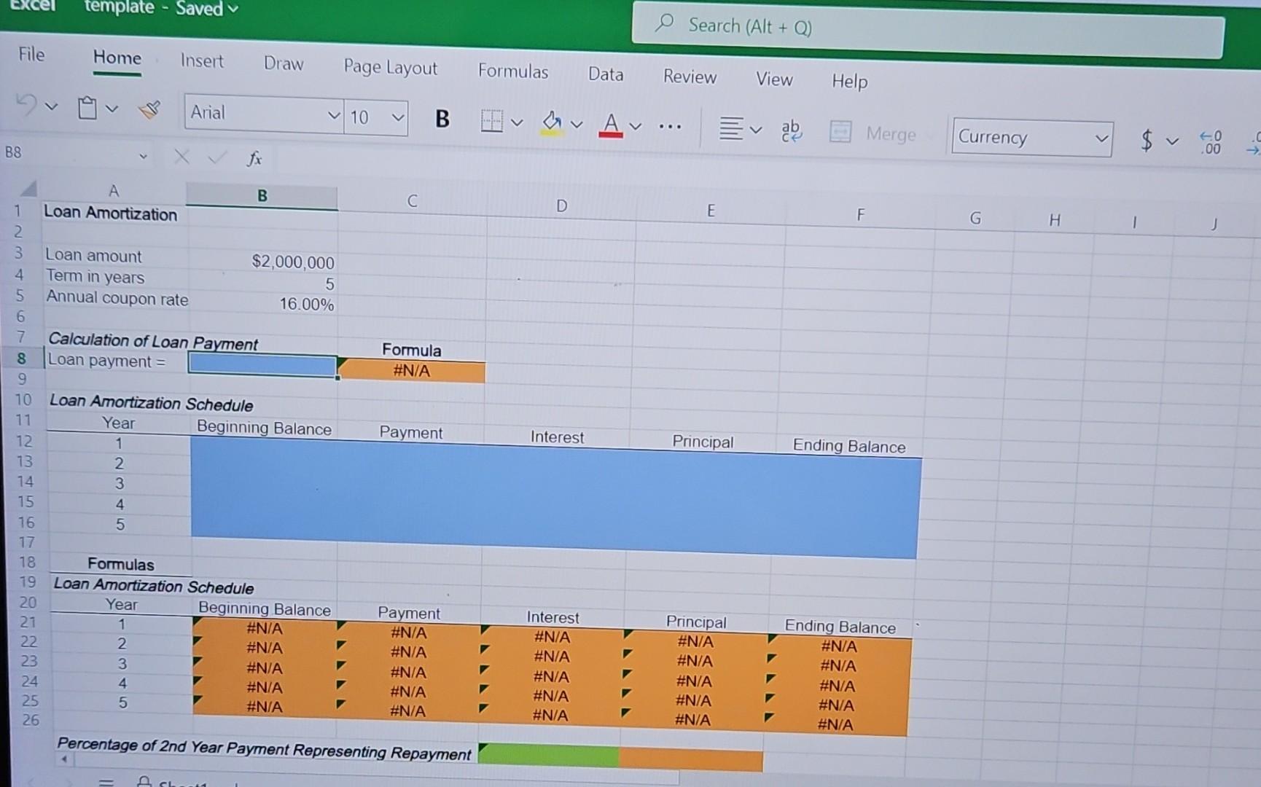Image resolution: width=1261 pixels, height=787 pixels.
Task: Expand the Font Size dropdown
Action: click(397, 117)
